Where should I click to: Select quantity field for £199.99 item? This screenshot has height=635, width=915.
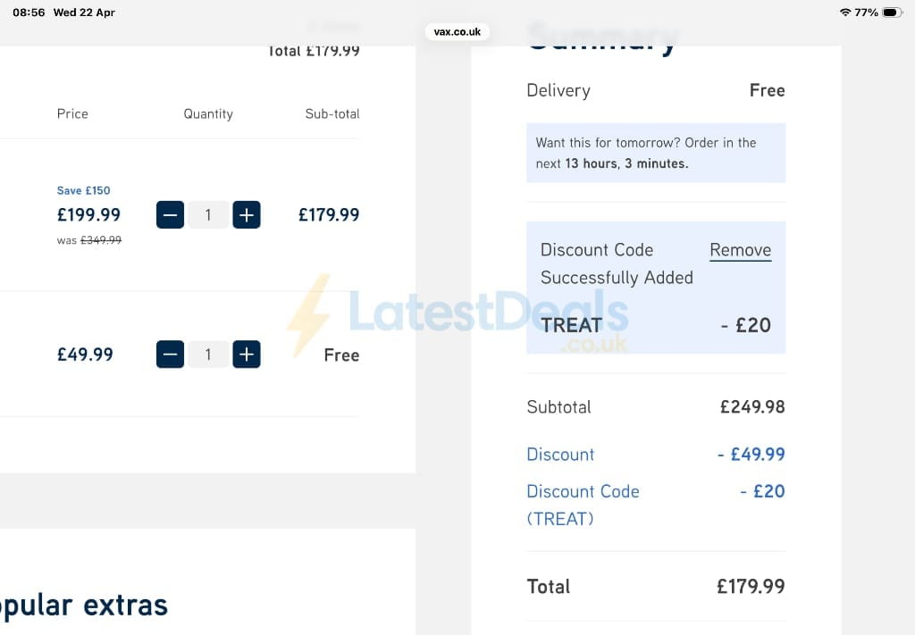point(208,214)
